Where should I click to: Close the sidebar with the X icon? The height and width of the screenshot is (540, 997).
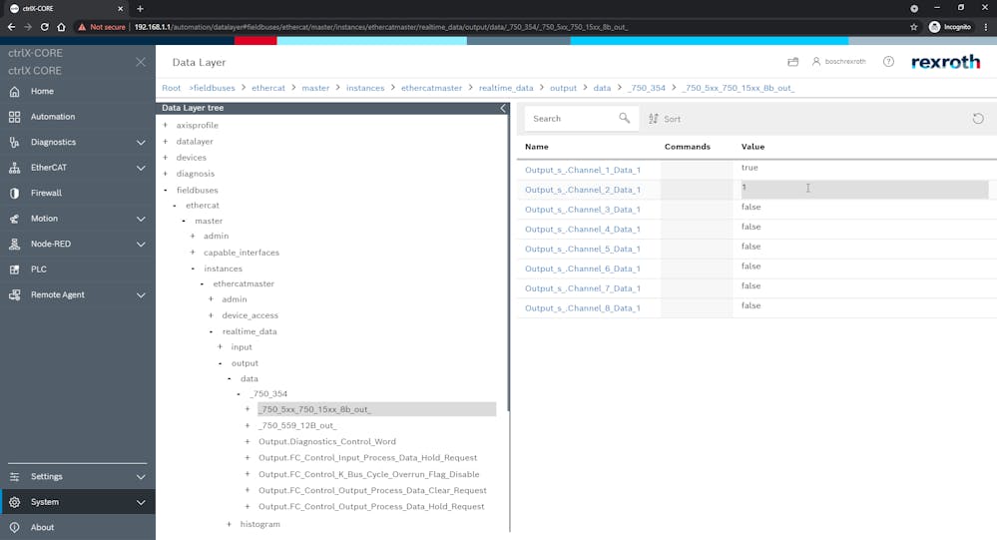tap(141, 62)
